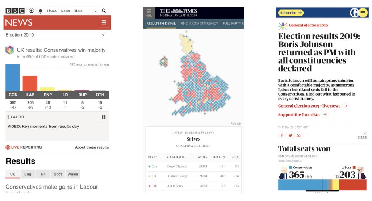Screen dimensions: 372x201
Task: Click the BBC search magnifier icon
Action: 104,11
